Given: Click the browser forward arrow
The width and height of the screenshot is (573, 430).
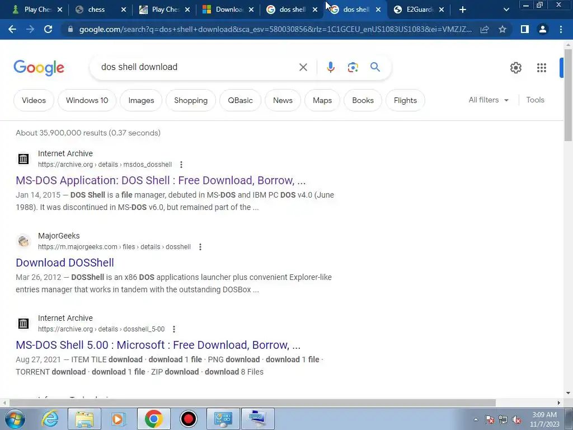Looking at the screenshot, I should click(30, 29).
